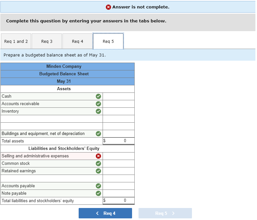257x220 pixels.
Task: Click green check beside Buildings and equipment
Action: [98, 134]
